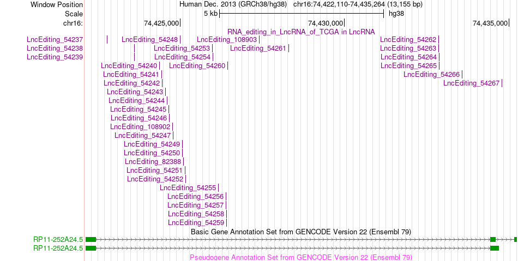Click the LncEditing_54239 track label

pos(55,57)
